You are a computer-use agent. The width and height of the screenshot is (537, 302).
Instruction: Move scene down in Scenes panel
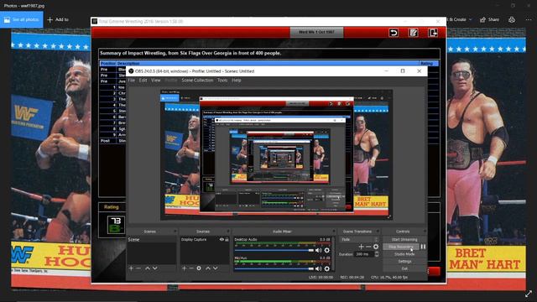coord(154,268)
